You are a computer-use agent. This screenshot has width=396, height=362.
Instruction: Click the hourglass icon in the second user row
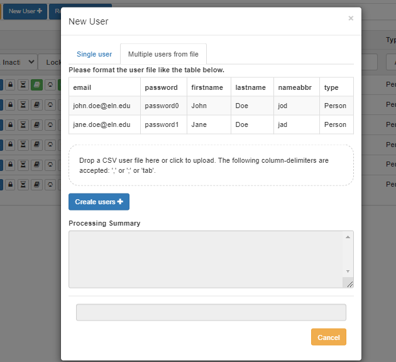23,105
